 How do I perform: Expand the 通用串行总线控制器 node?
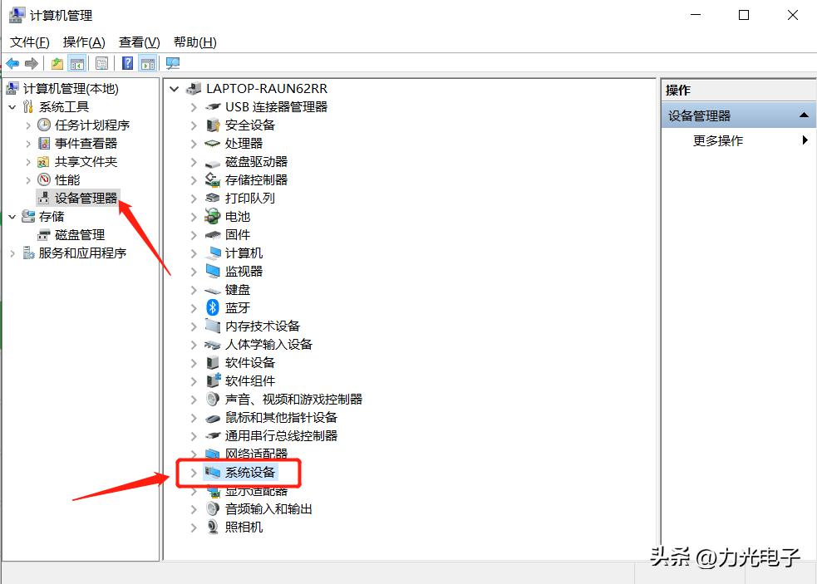192,435
